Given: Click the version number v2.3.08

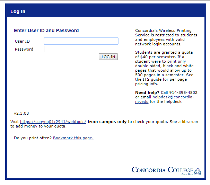Looking at the screenshot, I should (21, 113).
